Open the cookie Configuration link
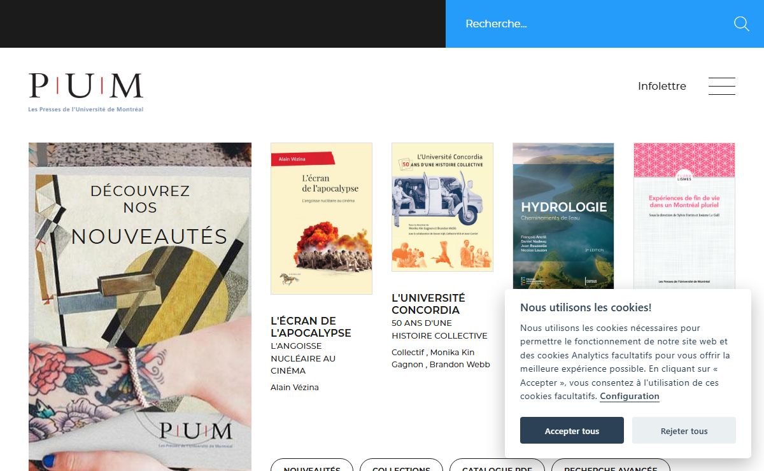Screen dimensions: 764x471 point(630,396)
